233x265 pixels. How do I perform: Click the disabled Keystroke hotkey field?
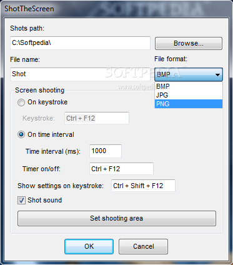point(97,118)
